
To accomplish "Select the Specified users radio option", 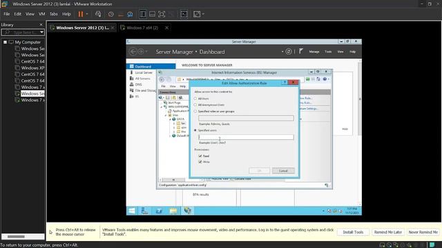I will click(195, 130).
